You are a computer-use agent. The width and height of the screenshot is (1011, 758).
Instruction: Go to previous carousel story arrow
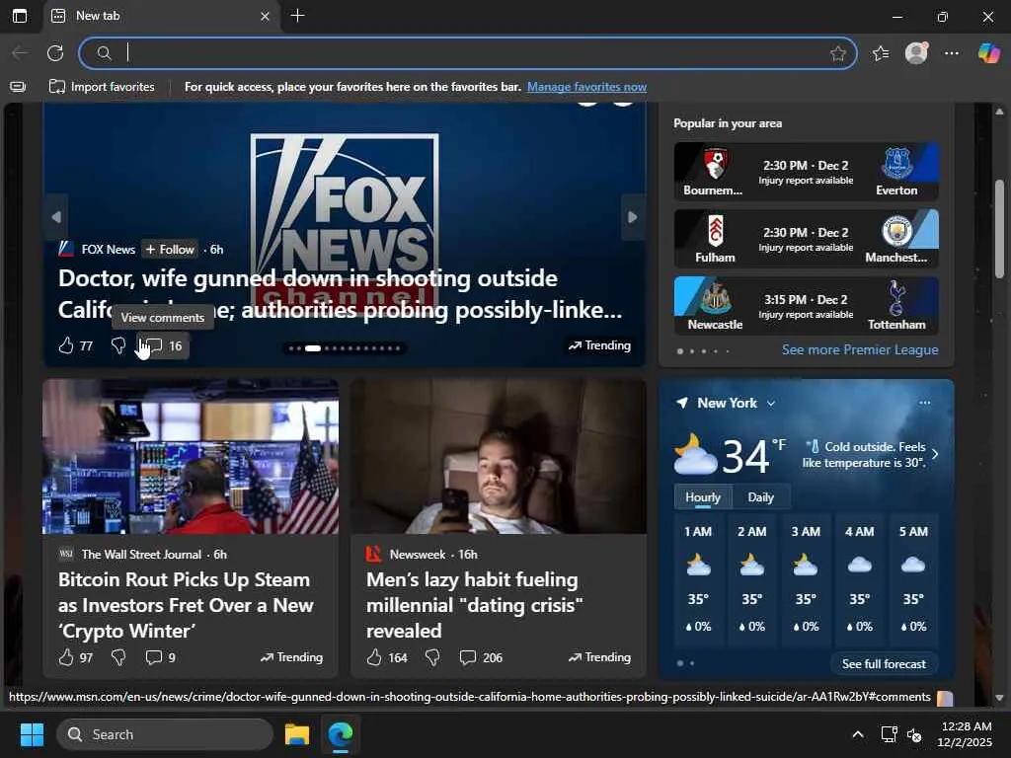pyautogui.click(x=56, y=217)
